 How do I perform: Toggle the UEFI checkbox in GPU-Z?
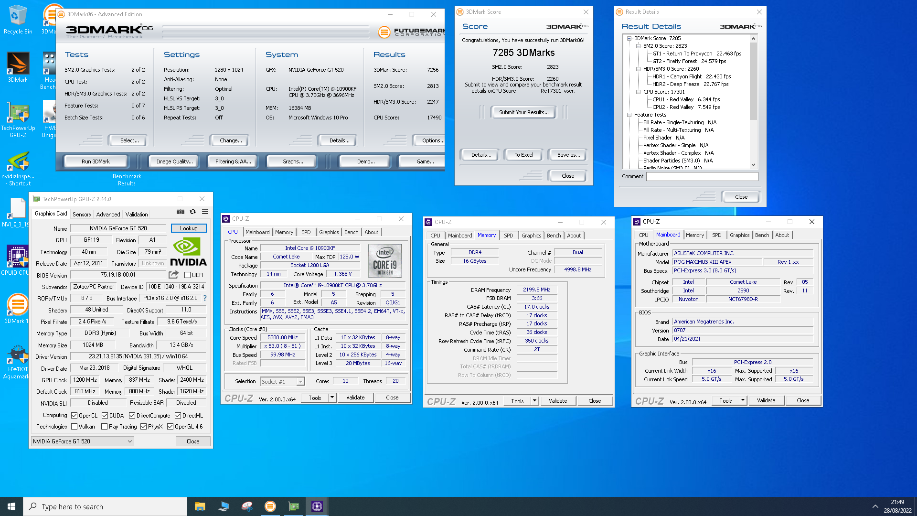click(x=188, y=275)
